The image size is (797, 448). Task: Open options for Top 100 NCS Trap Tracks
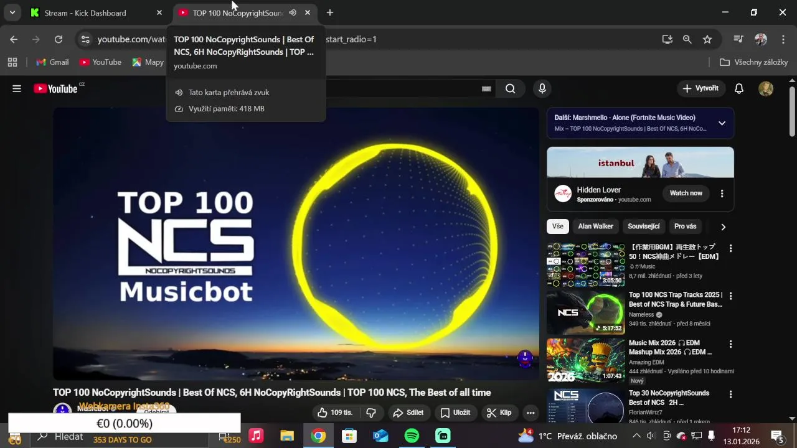pos(731,296)
